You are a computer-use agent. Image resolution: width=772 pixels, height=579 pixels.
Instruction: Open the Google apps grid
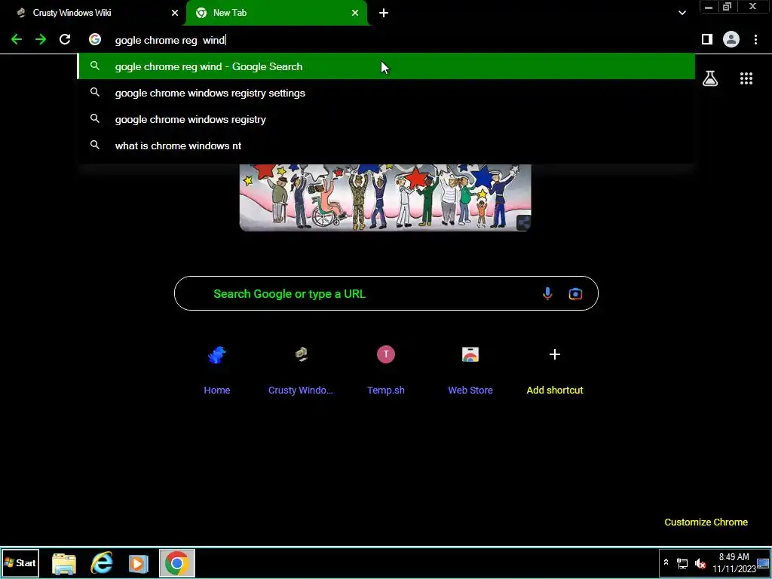746,78
